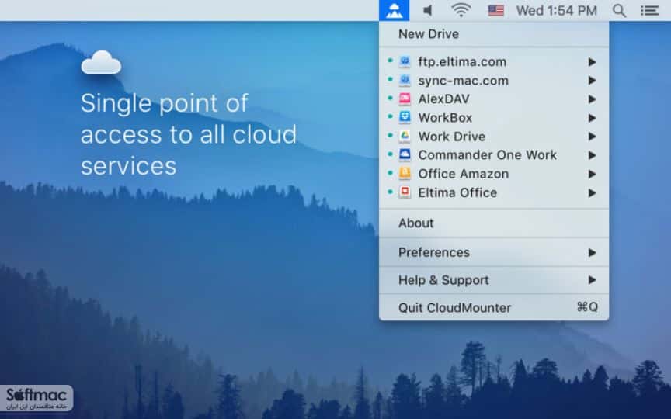
Task: Open the CloudMounter menu bar icon
Action: click(394, 10)
